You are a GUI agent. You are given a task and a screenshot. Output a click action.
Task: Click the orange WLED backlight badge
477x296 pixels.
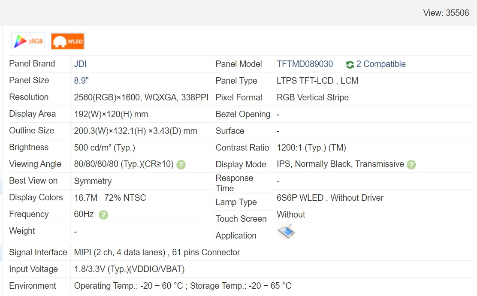click(67, 41)
